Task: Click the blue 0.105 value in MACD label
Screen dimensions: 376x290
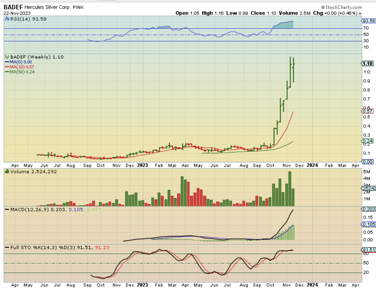Action: point(76,209)
